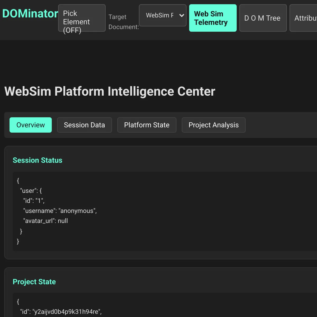
Task: Switch to the Session Data tab
Action: 84,125
